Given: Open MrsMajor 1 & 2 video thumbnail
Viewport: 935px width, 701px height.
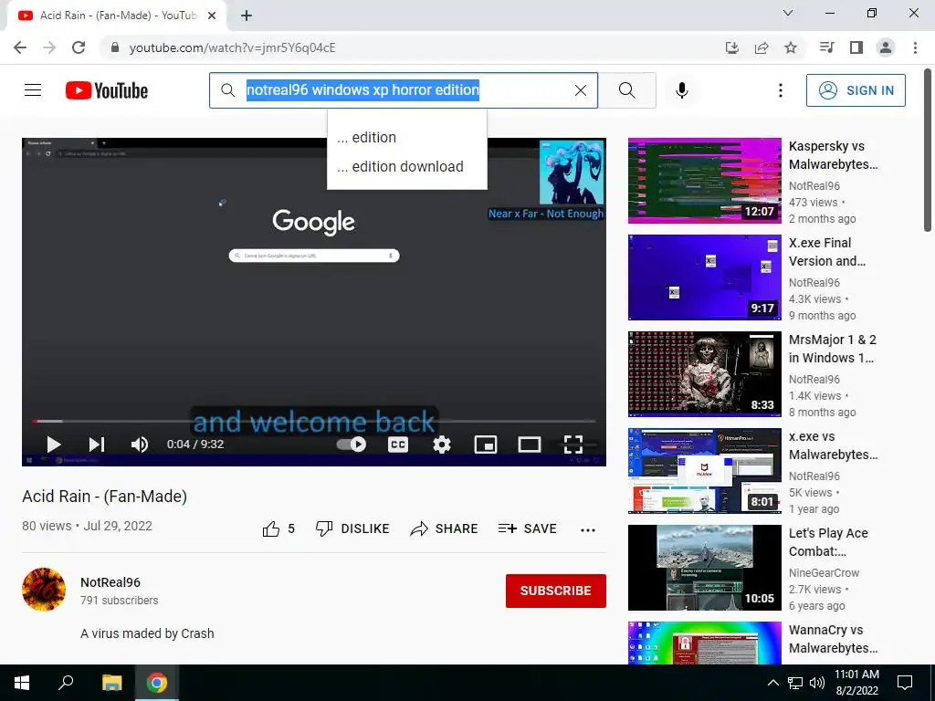Looking at the screenshot, I should coord(704,373).
